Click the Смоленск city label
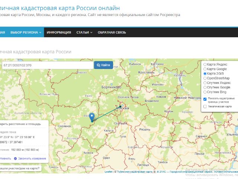This screenshot has height=179, width=238. click(64, 126)
